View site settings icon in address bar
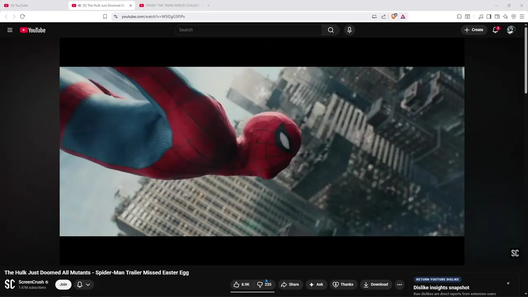 click(115, 16)
